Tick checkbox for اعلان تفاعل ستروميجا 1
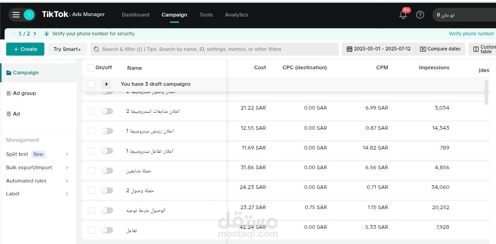496x244 pixels. coord(91,151)
